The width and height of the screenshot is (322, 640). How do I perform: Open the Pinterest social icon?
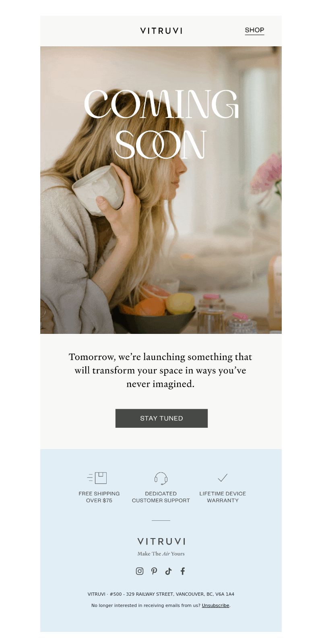pos(154,571)
